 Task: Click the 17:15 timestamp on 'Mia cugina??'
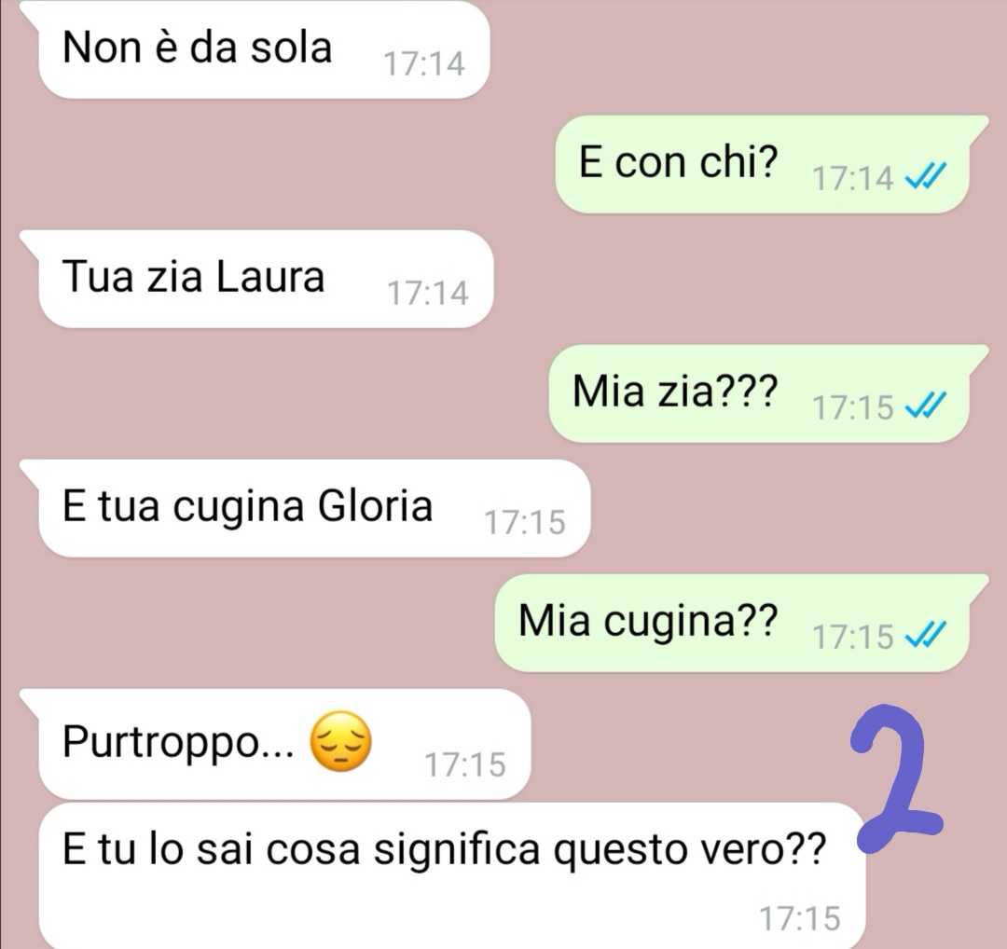coord(853,637)
